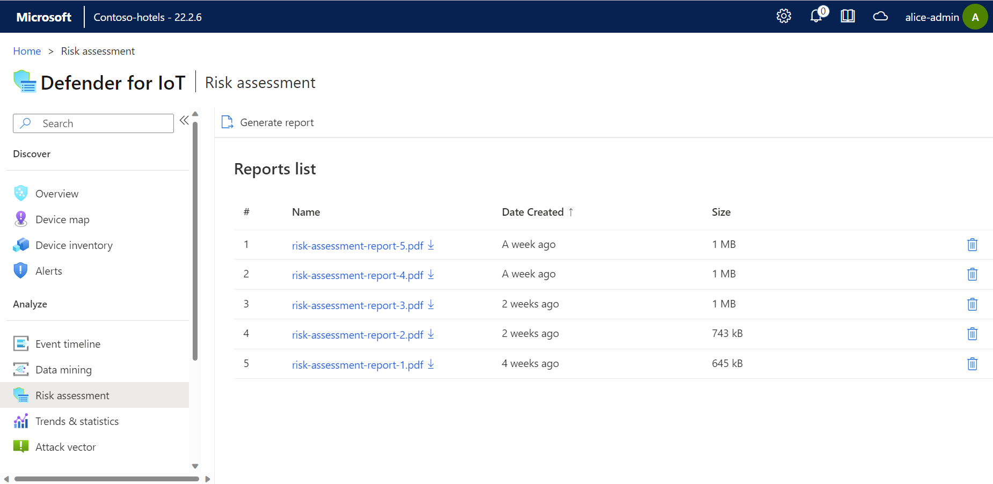Collapse the sidebar with double chevron
The height and width of the screenshot is (484, 993).
click(184, 120)
